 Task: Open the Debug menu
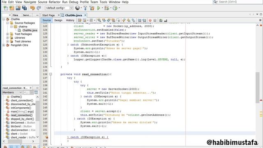coord(74,2)
